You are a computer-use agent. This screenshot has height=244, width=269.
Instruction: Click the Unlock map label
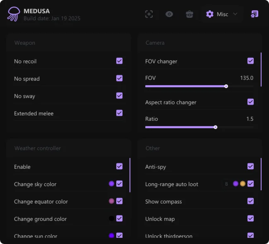pyautogui.click(x=160, y=219)
